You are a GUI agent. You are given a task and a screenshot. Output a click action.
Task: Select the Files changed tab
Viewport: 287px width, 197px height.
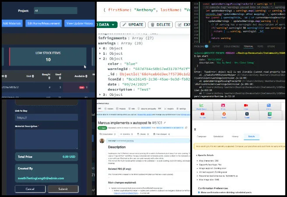161,134
